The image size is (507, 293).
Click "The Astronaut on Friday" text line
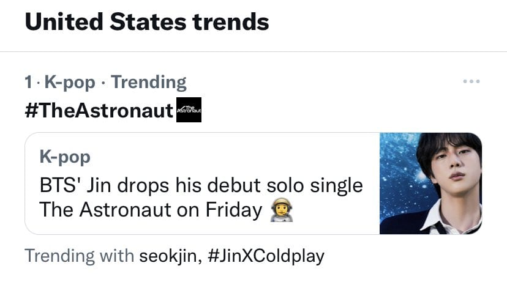click(x=151, y=210)
